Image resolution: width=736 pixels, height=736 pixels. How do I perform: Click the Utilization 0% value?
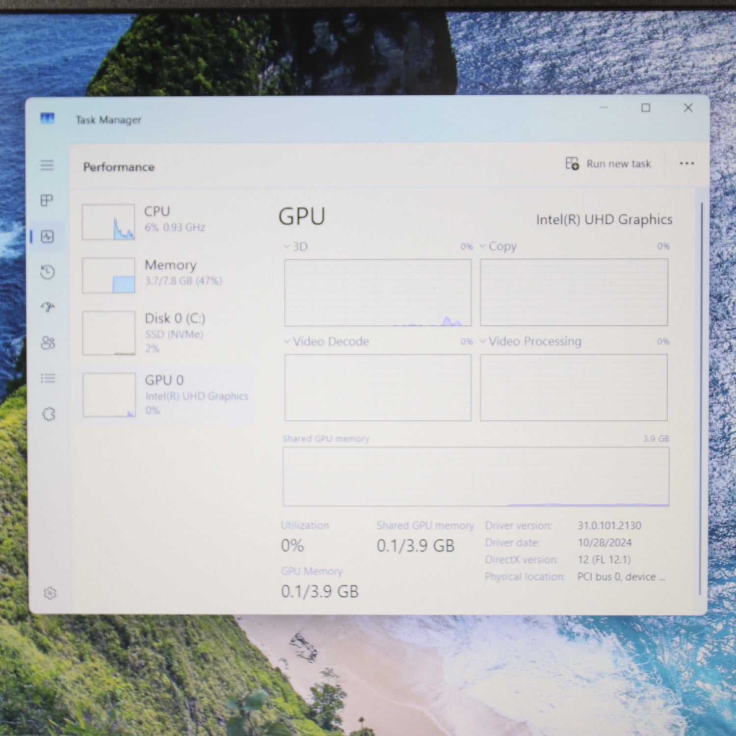point(292,546)
